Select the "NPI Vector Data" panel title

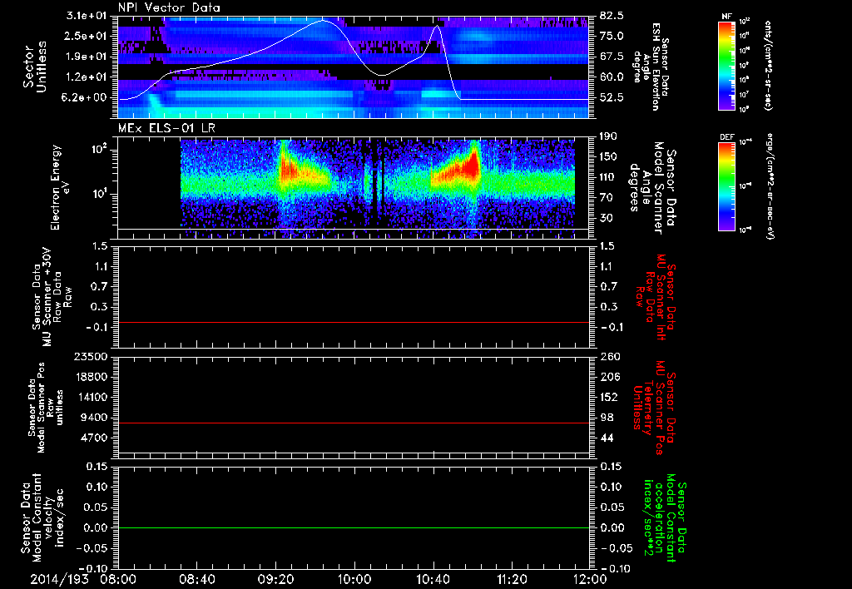169,7
